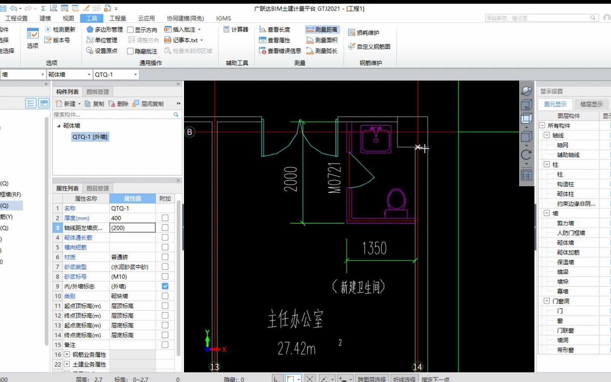Open the QTQ-1 component dropdown
The width and height of the screenshot is (611, 382).
(x=135, y=74)
